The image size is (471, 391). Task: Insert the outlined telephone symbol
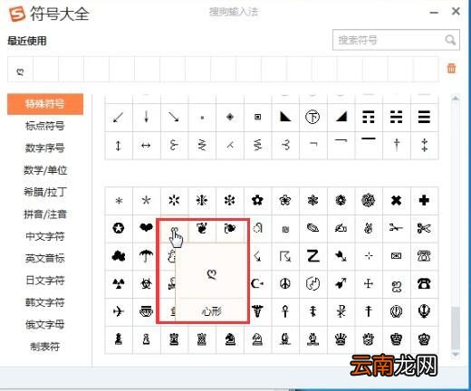(x=424, y=256)
